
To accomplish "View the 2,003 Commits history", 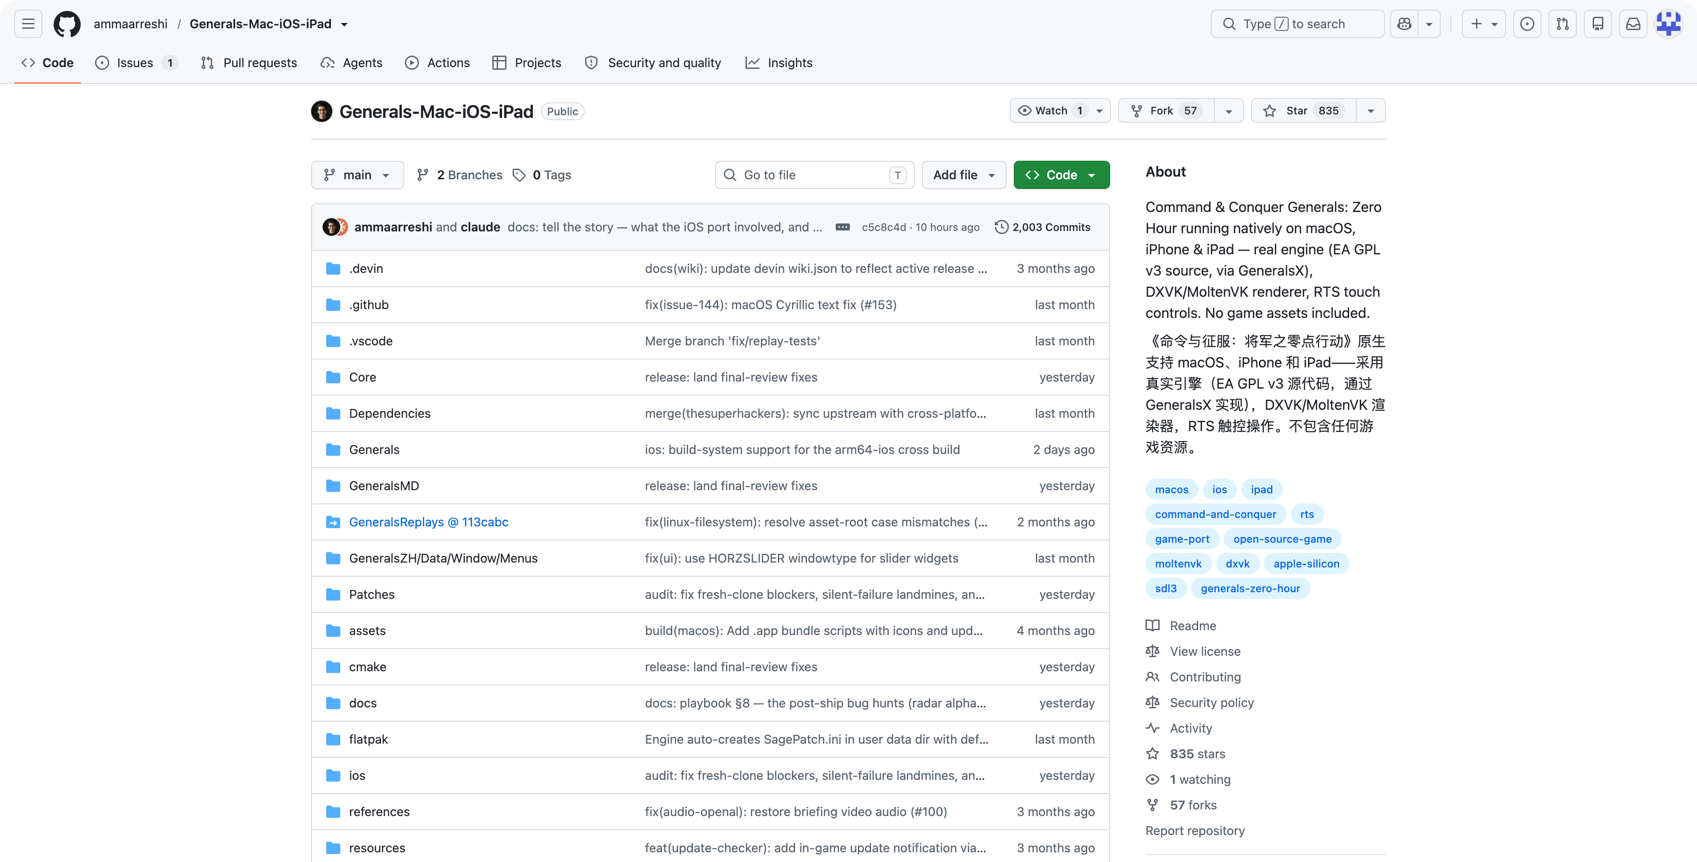I will coord(1042,227).
